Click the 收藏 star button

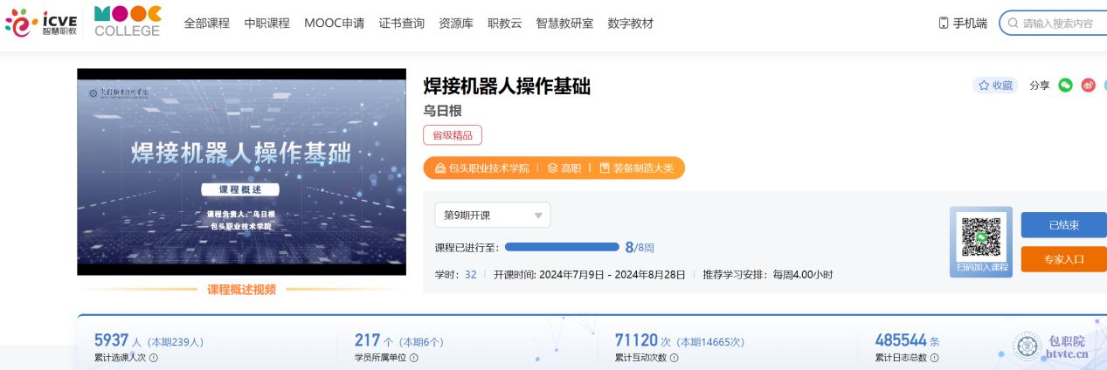click(995, 86)
